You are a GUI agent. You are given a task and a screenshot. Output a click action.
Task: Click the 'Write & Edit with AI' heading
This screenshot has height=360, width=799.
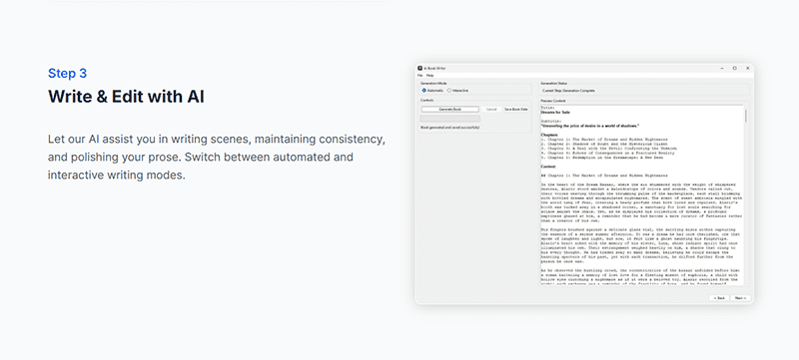tap(126, 97)
